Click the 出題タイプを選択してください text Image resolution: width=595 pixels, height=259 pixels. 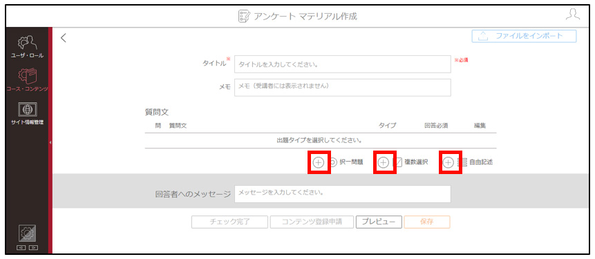click(x=320, y=140)
